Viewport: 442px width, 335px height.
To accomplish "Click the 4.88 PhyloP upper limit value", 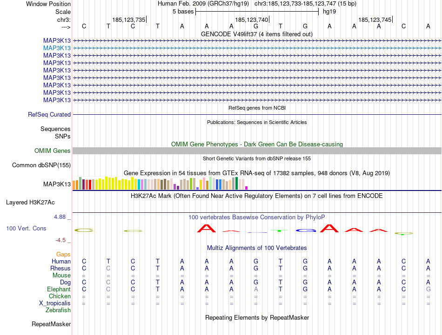I will [x=60, y=217].
